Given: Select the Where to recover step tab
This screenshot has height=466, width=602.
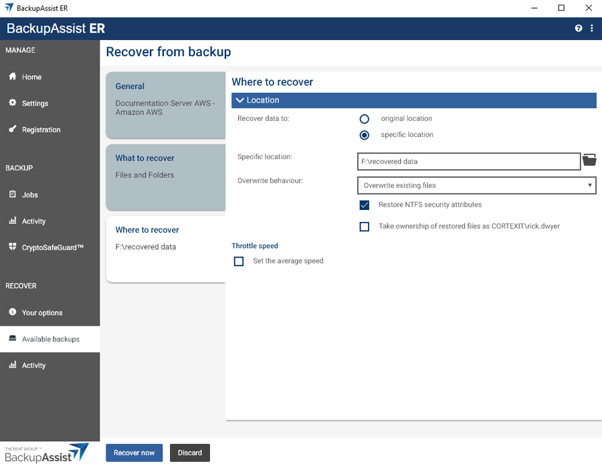Looking at the screenshot, I should point(165,249).
